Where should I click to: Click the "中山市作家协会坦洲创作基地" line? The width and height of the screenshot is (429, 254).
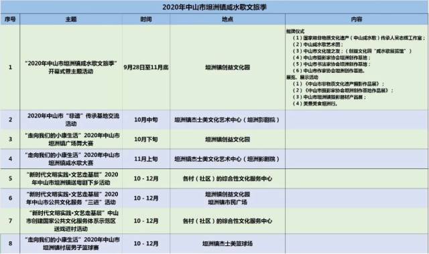pos(329,71)
